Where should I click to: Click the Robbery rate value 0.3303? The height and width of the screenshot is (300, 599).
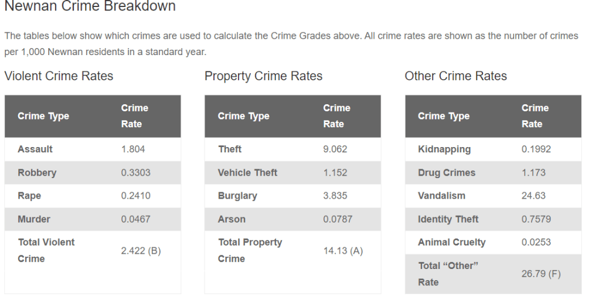click(135, 173)
